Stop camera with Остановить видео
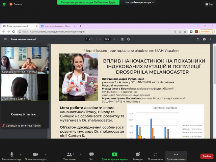Screen dimensions: 216x162 pos(35,156)
